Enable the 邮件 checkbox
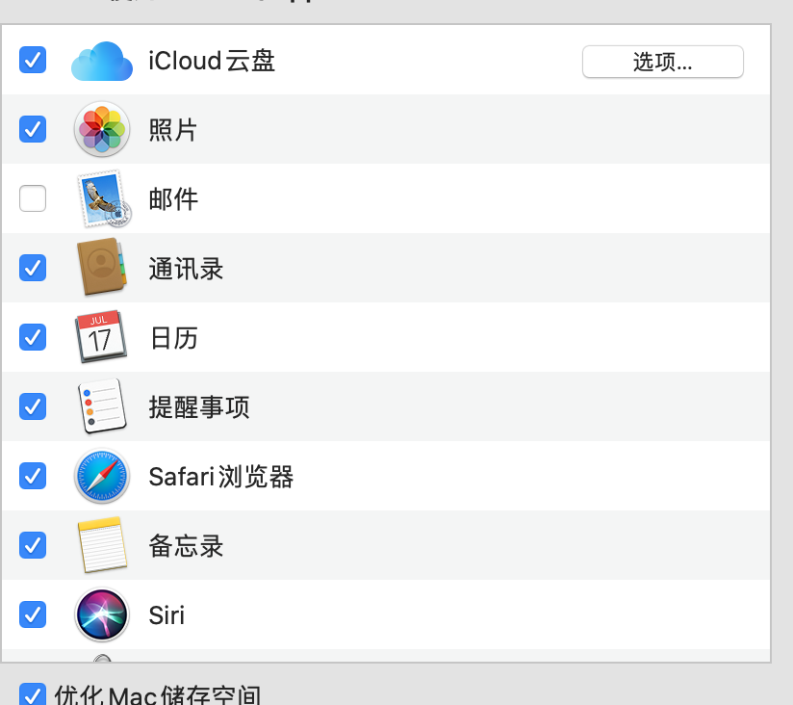This screenshot has width=793, height=705. point(33,198)
